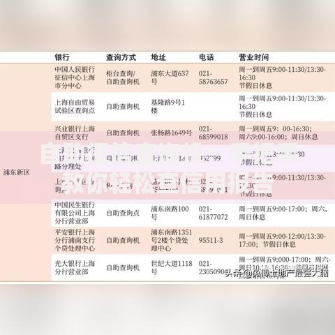
Task: Select business hours in 中国民生银行 row
Action: pyautogui.click(x=283, y=213)
